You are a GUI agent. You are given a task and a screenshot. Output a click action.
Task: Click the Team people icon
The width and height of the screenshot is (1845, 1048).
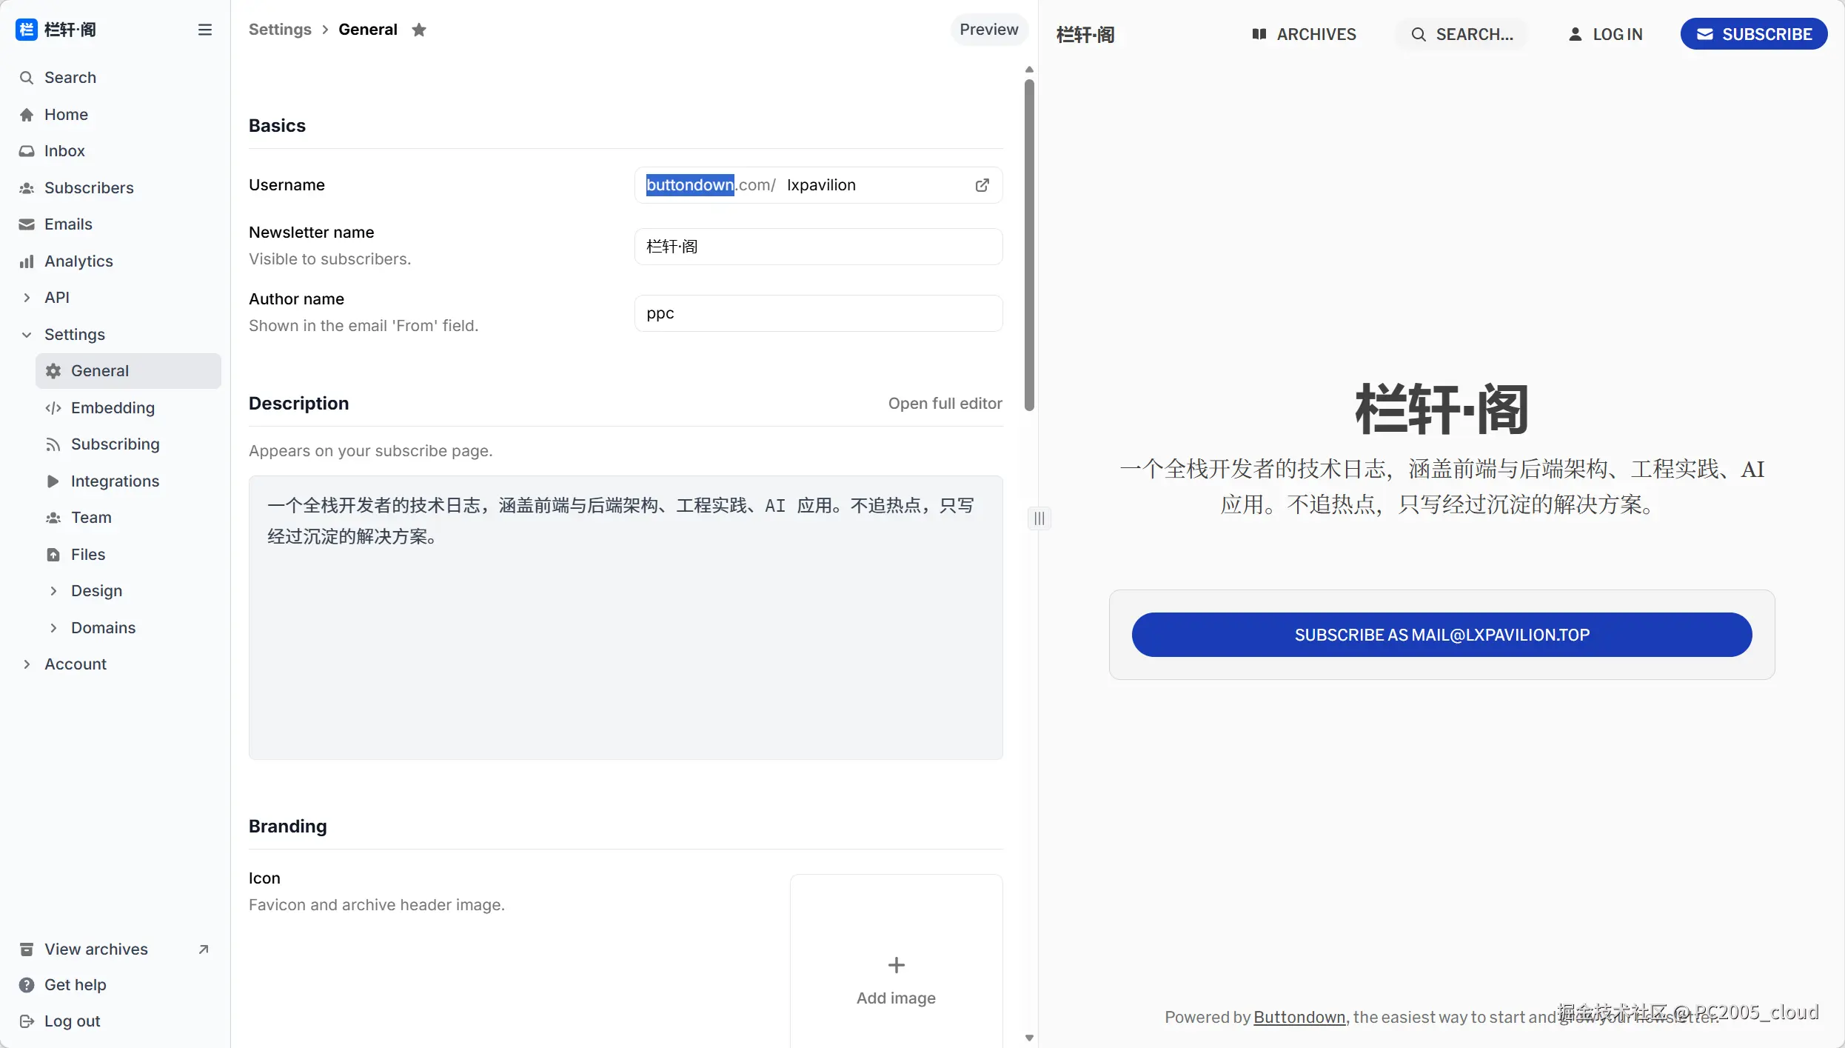click(53, 518)
